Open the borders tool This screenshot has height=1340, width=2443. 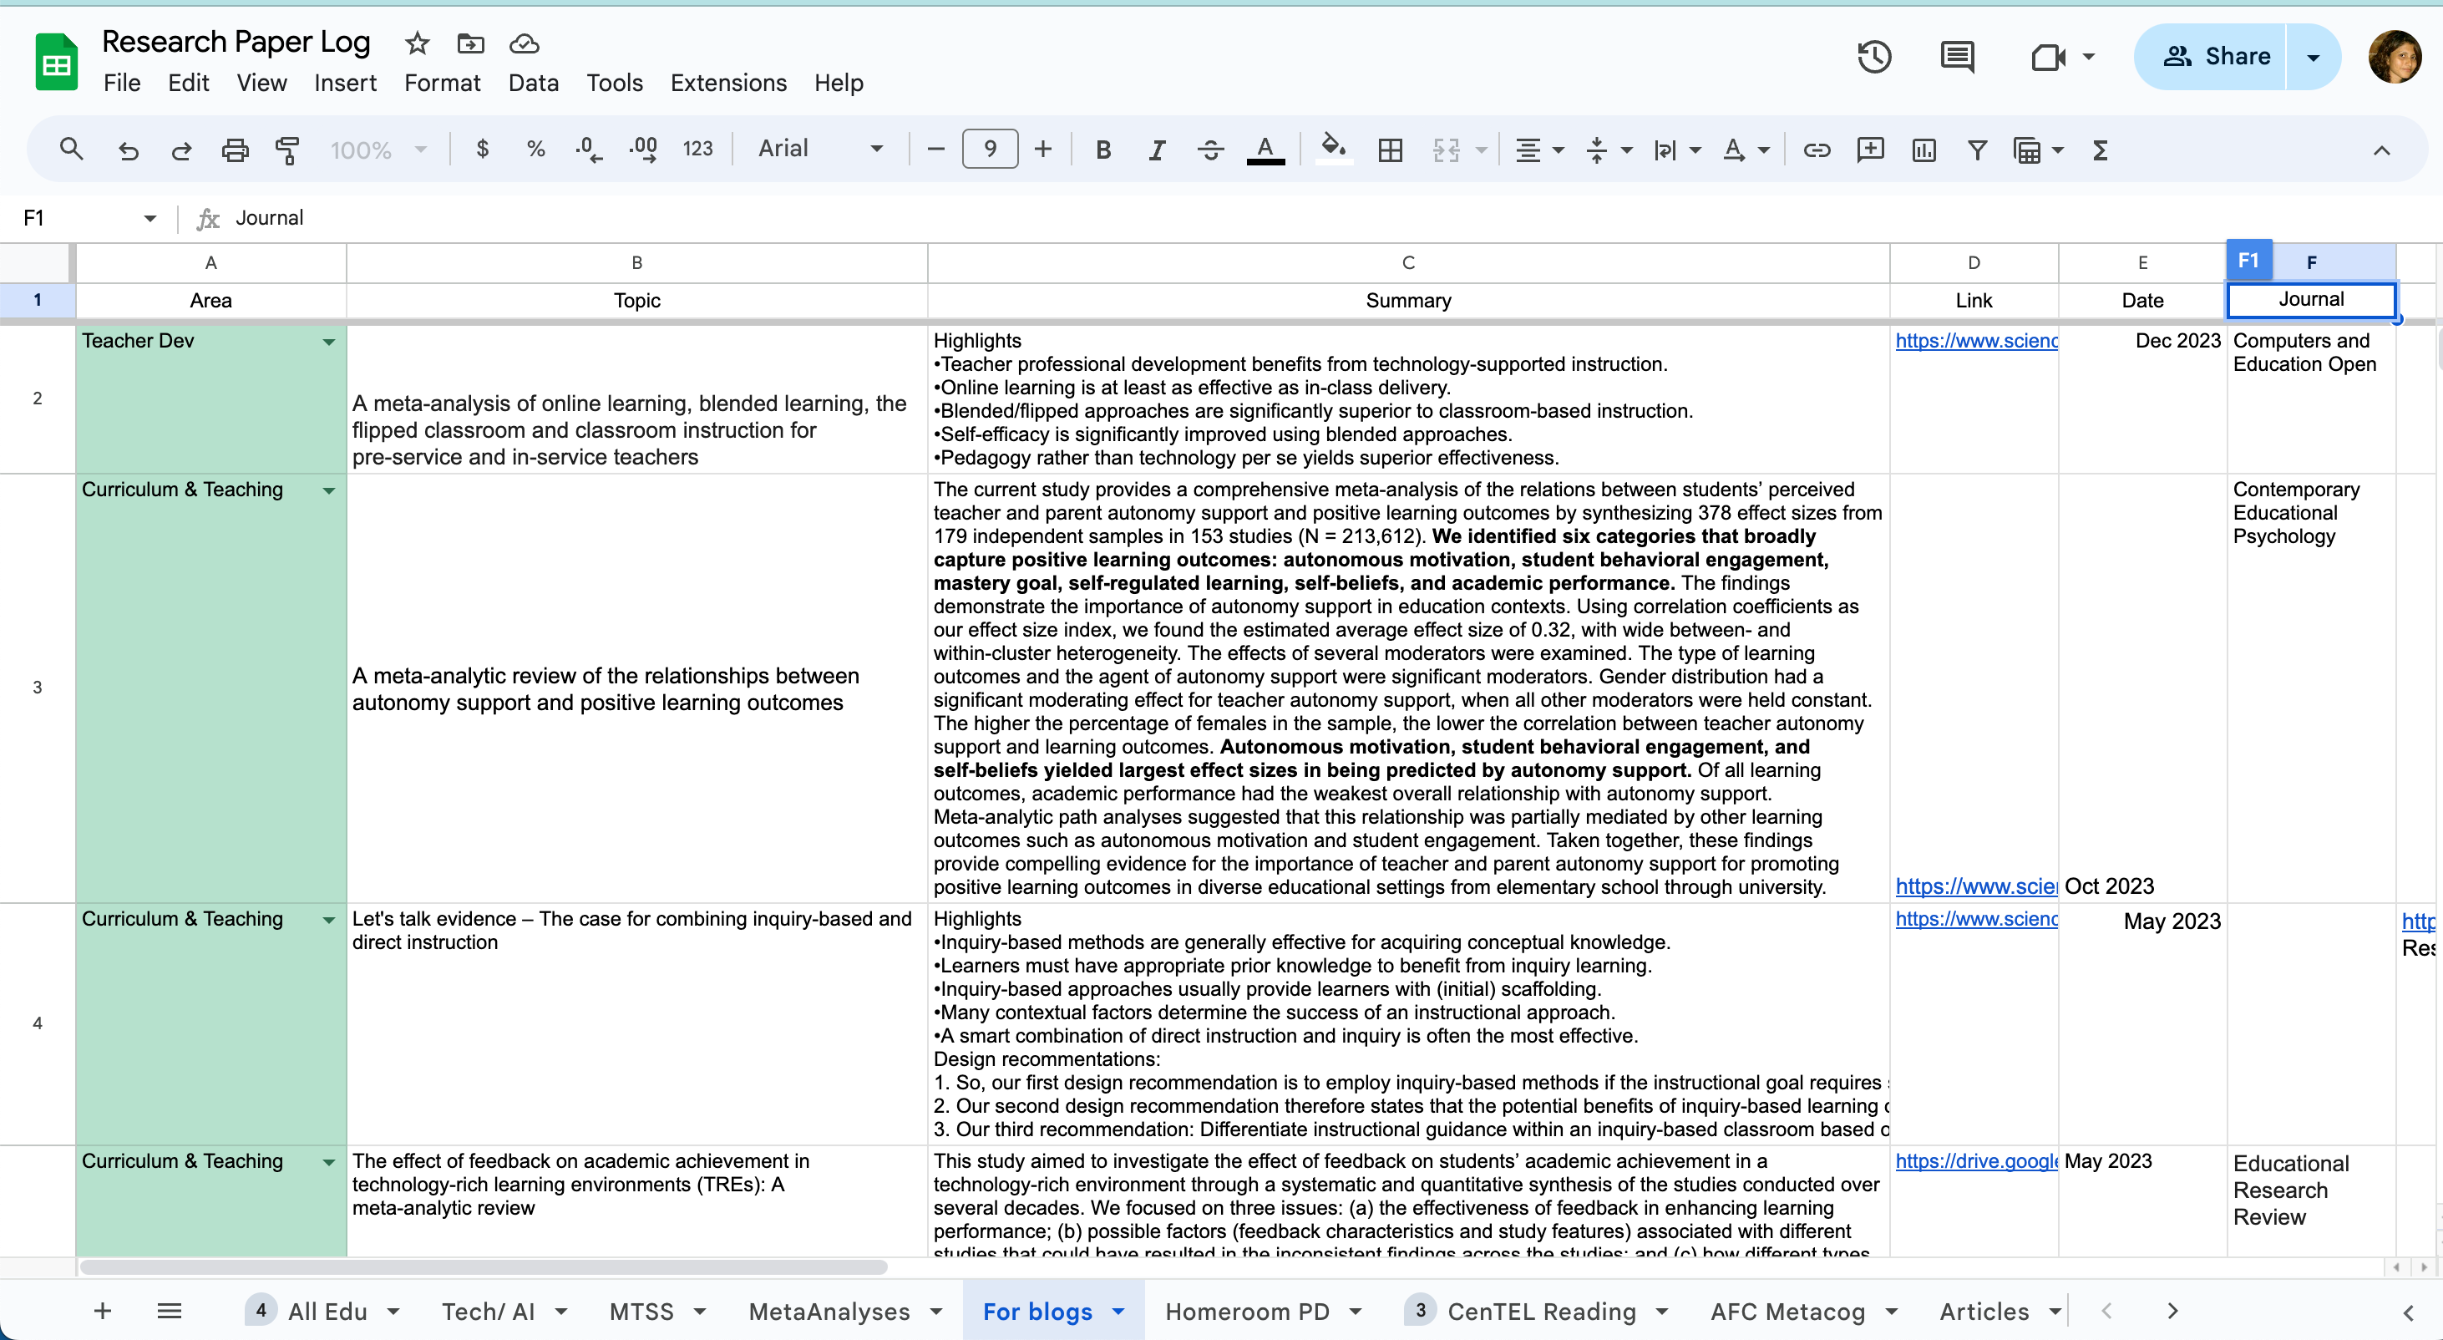[x=1391, y=149]
